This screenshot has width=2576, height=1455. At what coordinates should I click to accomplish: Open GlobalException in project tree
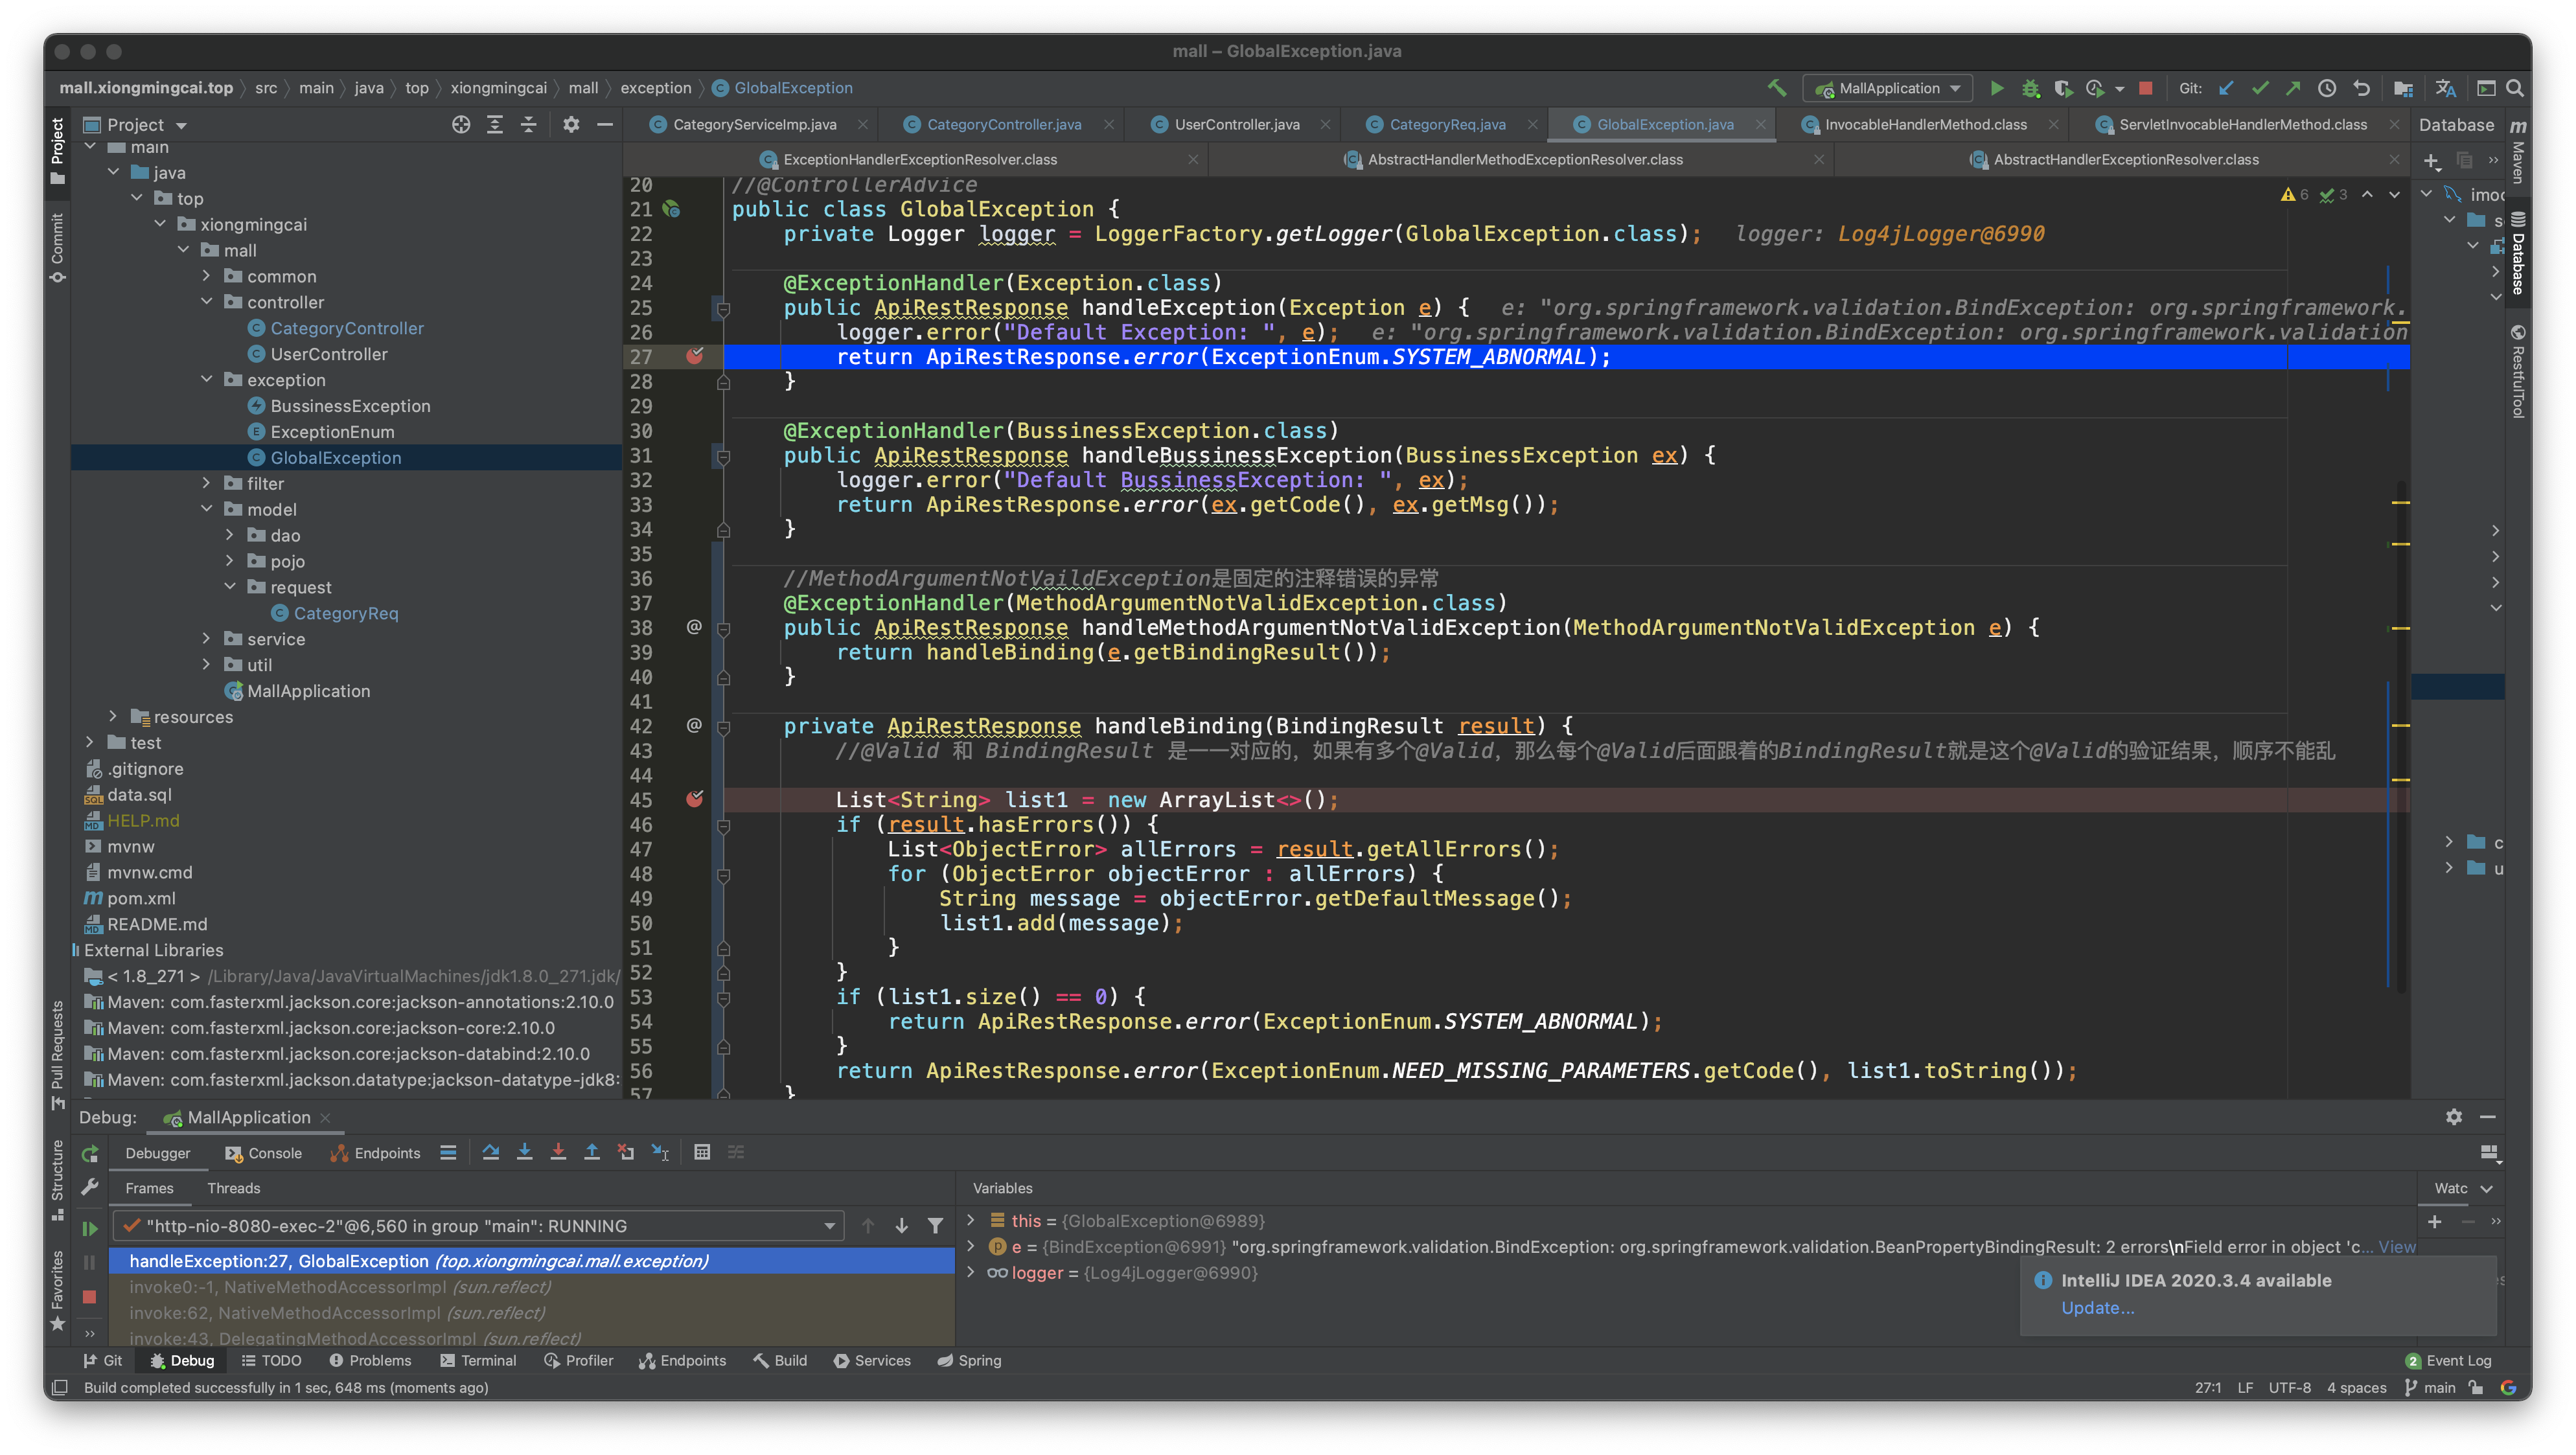(x=335, y=457)
